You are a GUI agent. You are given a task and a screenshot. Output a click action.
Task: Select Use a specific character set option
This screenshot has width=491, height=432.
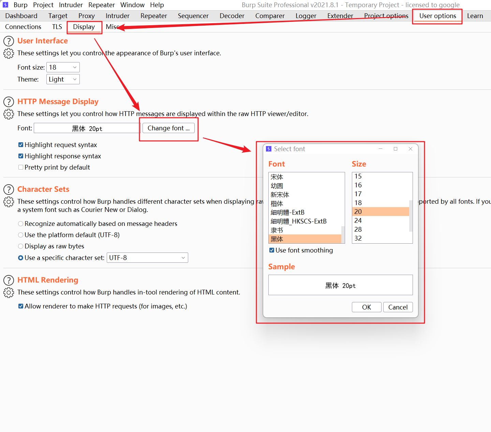tap(20, 258)
